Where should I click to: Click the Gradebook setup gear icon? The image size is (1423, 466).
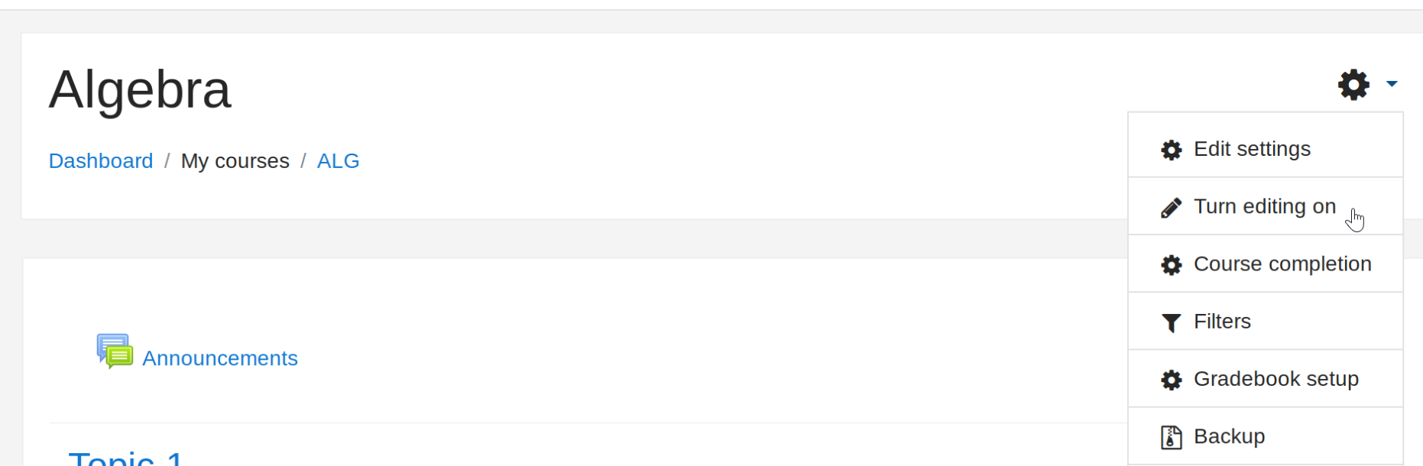click(x=1171, y=380)
